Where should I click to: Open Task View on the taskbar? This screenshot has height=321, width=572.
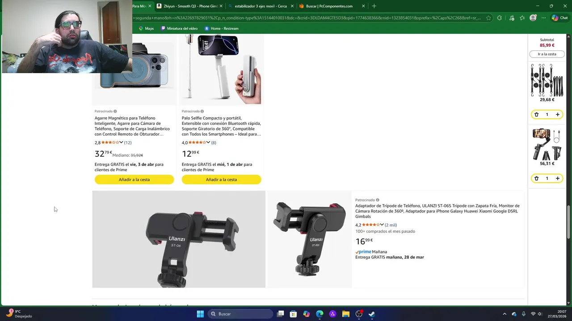280,314
